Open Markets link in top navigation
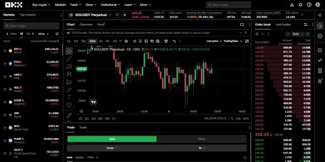 [x=60, y=5]
